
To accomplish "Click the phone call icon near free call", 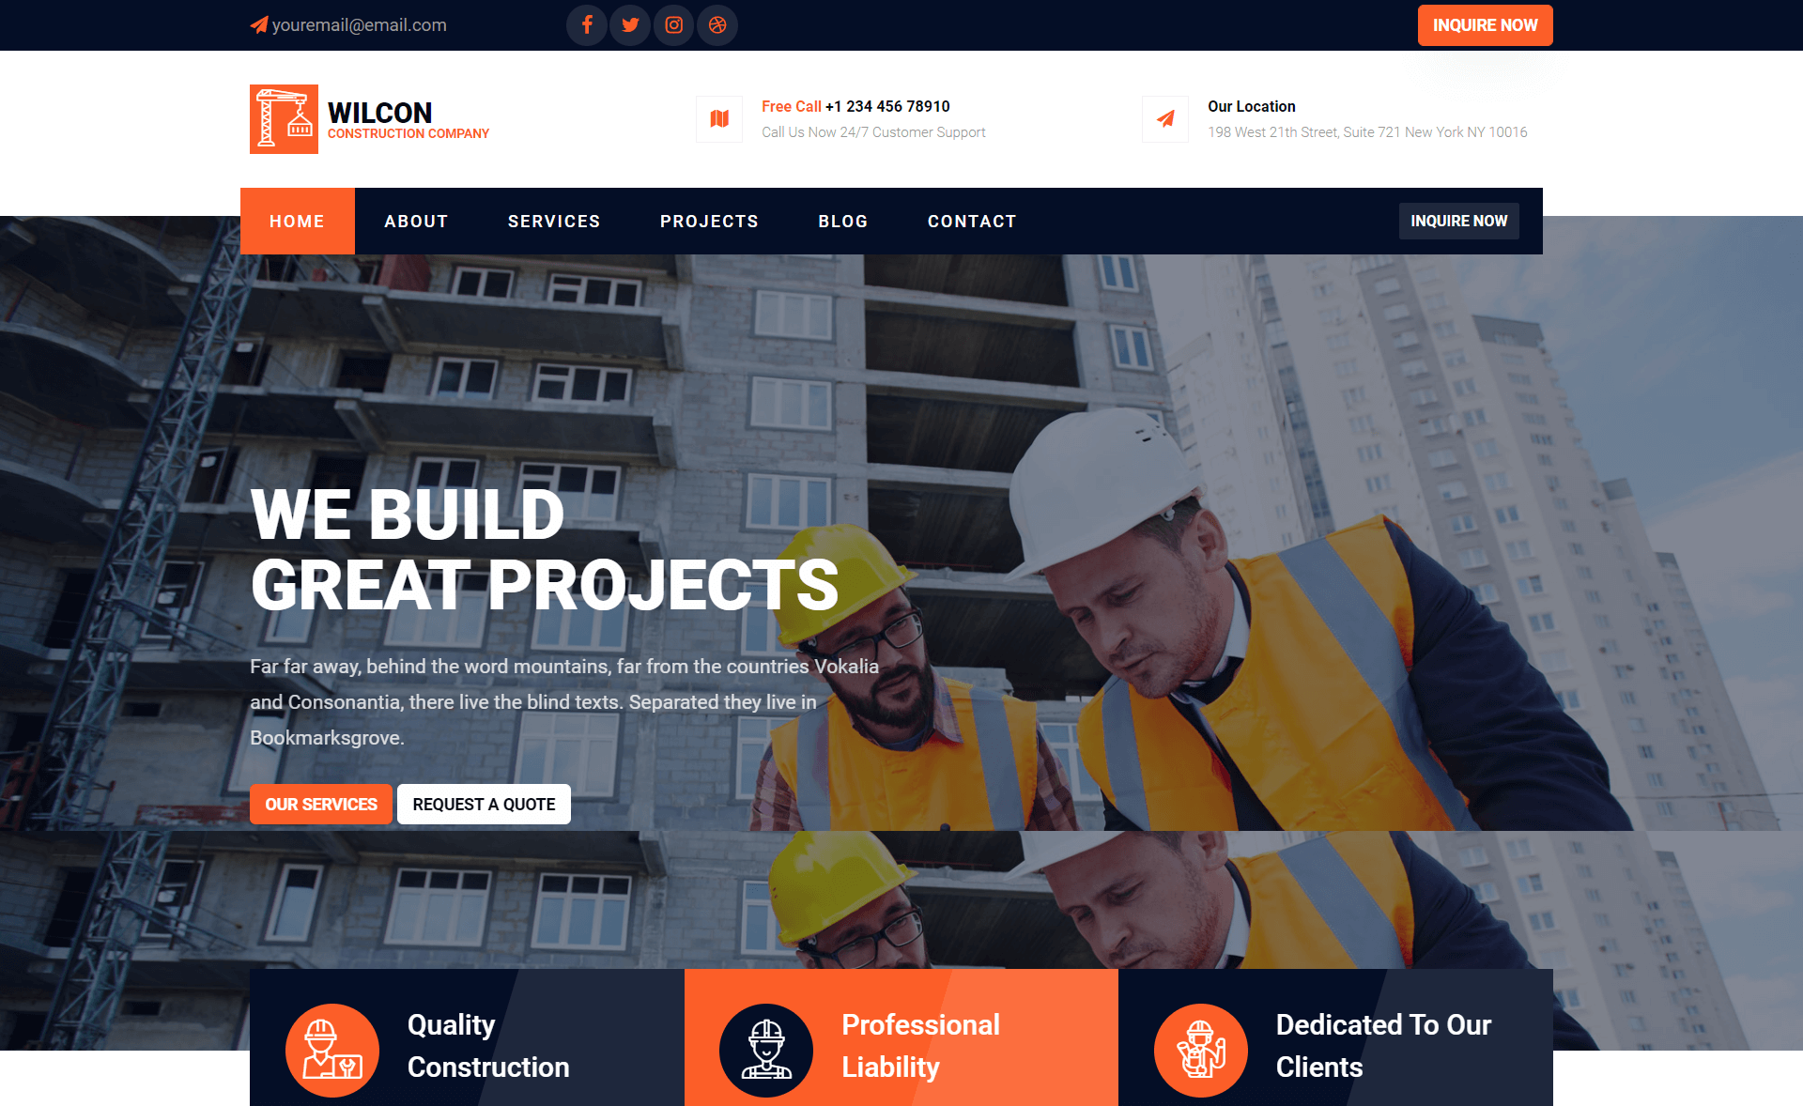I will (718, 118).
